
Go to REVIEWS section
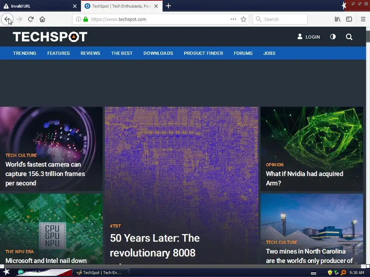point(90,53)
